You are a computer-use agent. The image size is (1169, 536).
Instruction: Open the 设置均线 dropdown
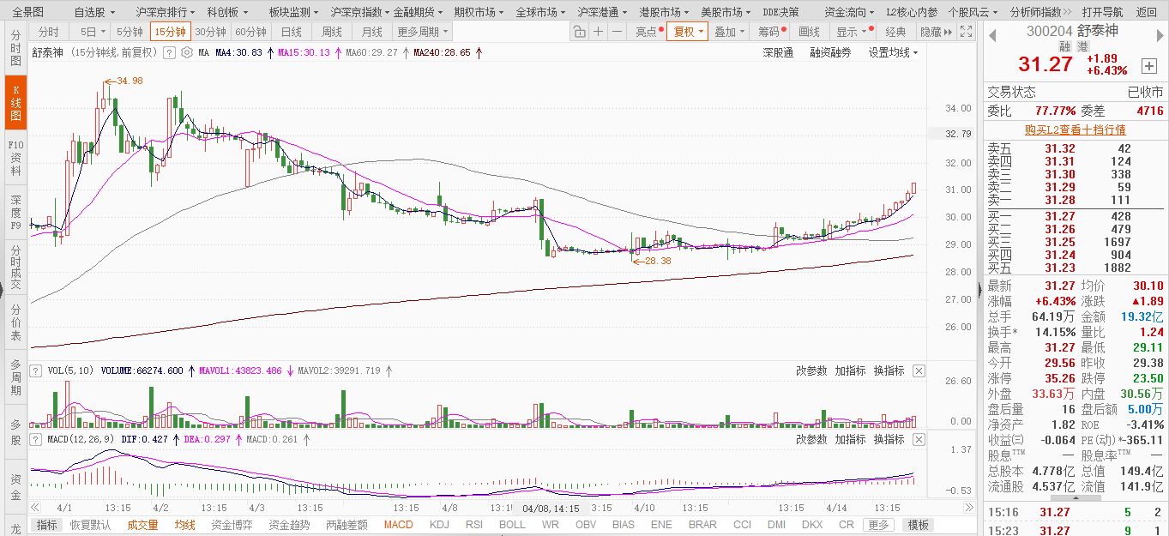893,52
